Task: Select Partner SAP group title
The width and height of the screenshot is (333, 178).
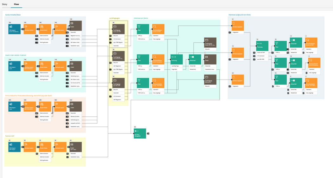Action: [10, 136]
